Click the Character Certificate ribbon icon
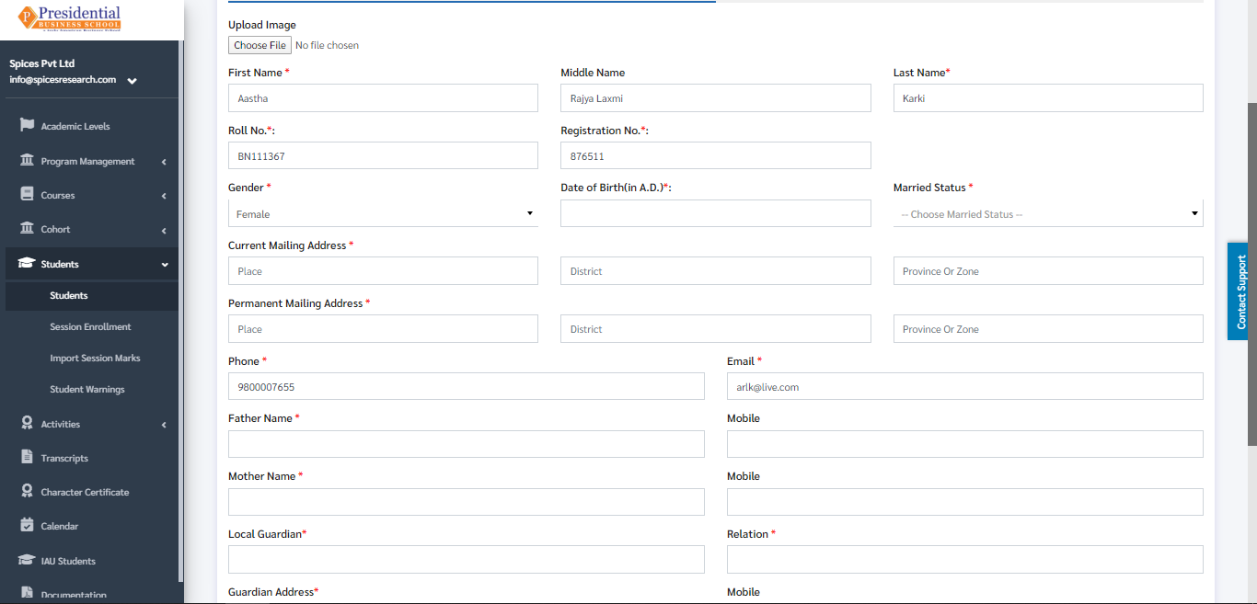This screenshot has width=1257, height=604. tap(27, 491)
